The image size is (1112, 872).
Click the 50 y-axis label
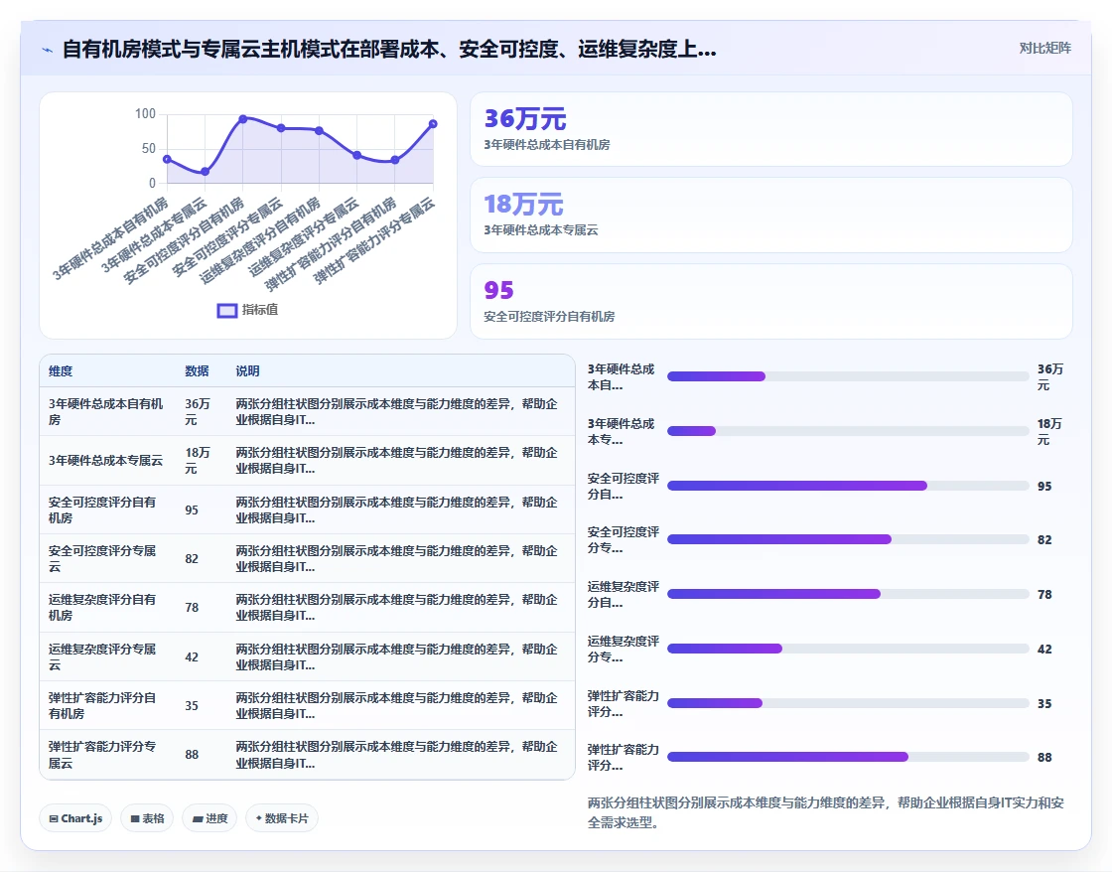point(149,148)
